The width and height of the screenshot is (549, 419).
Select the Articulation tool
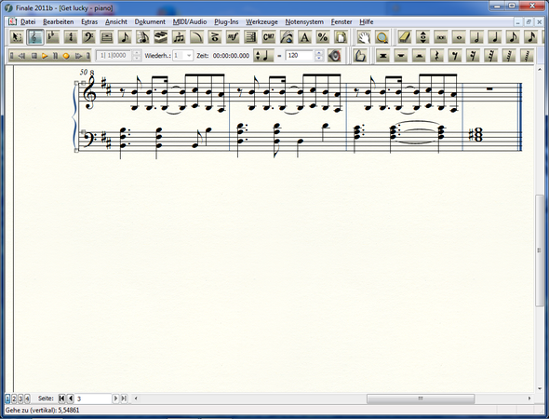(x=215, y=37)
